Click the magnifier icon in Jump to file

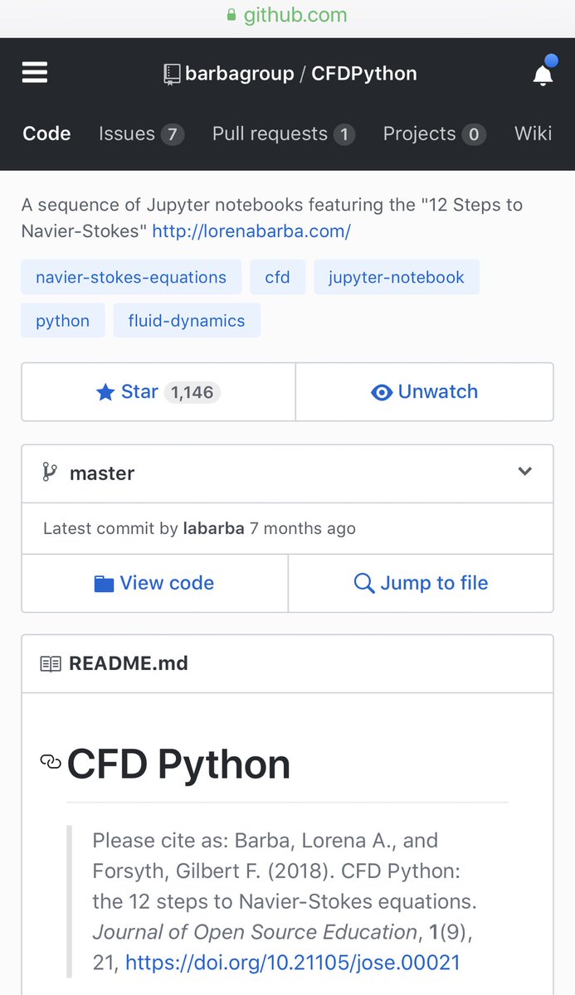coord(363,584)
